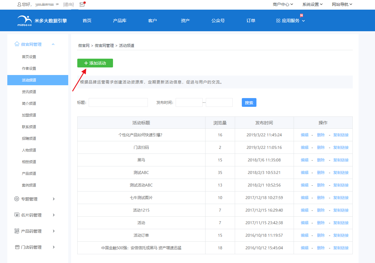Focus the 标题 search input field
The height and width of the screenshot is (263, 375).
[118, 102]
